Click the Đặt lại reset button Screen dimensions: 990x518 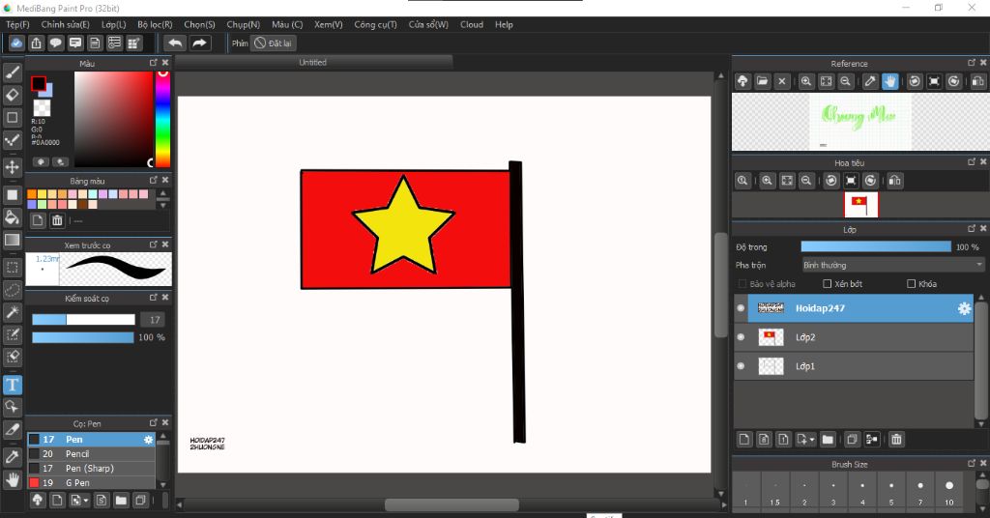[274, 43]
